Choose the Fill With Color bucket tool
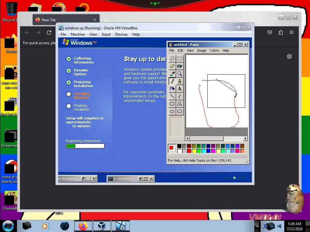This screenshot has width=310, height=232. point(180,66)
